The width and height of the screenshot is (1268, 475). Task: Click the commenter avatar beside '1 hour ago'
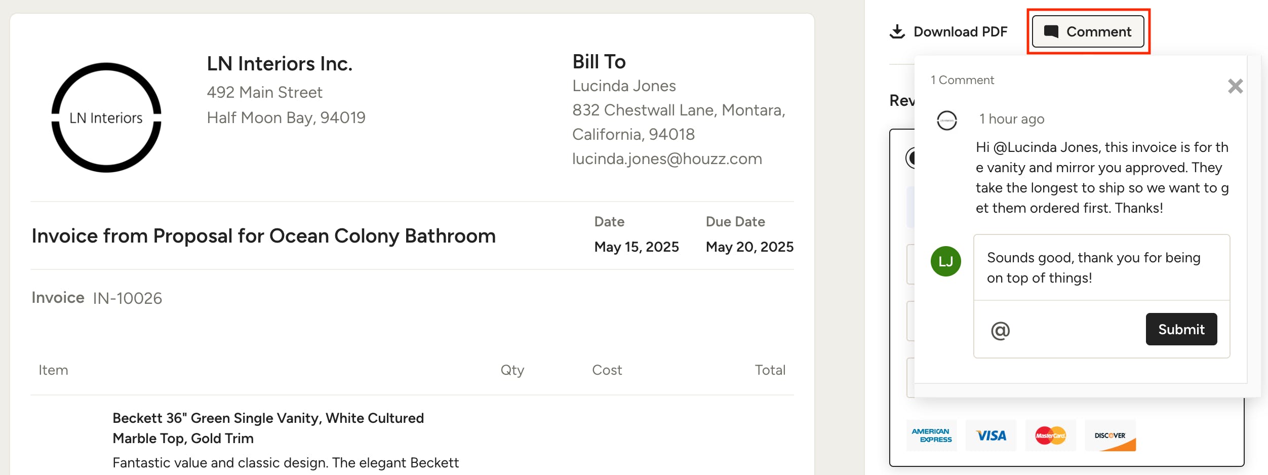(x=946, y=121)
